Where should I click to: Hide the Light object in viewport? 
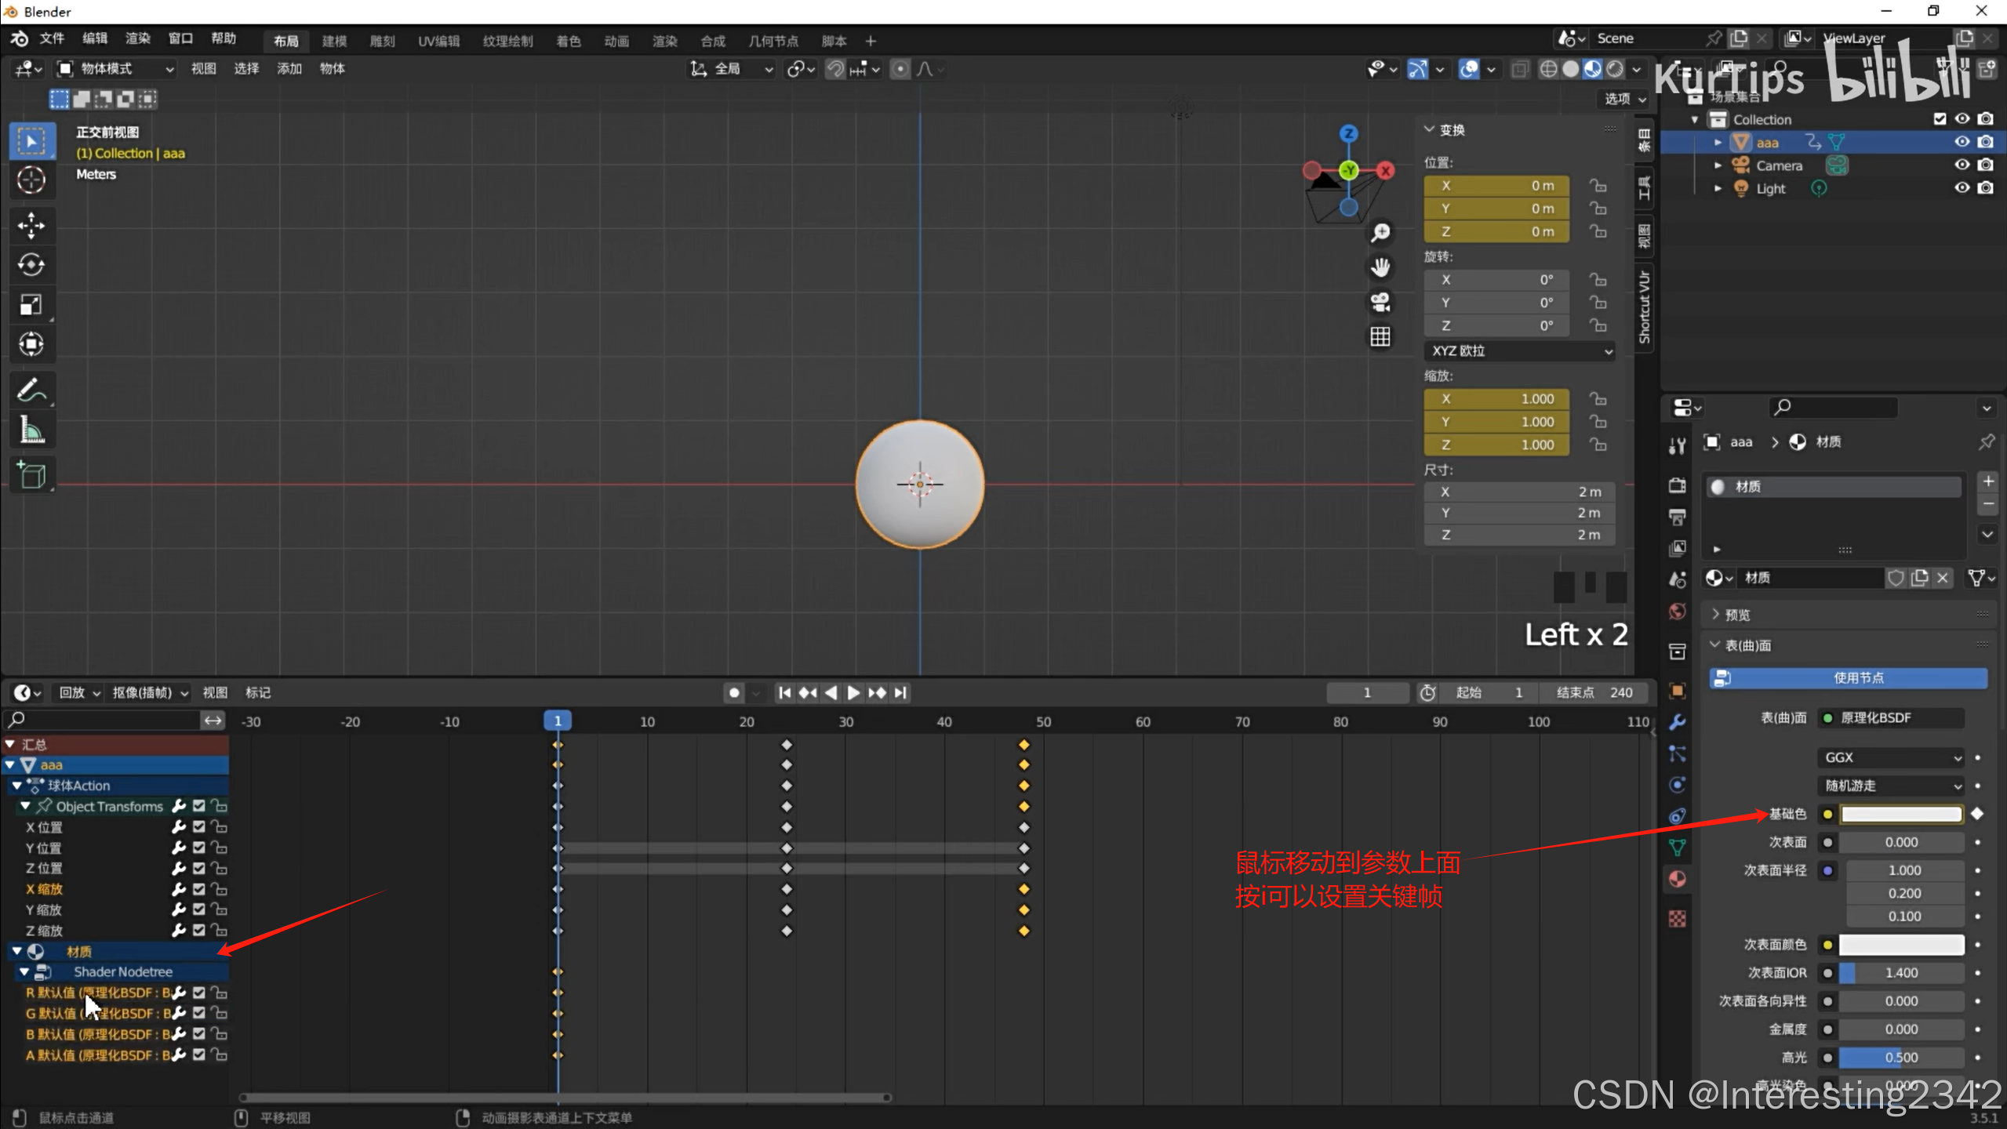tap(1962, 188)
